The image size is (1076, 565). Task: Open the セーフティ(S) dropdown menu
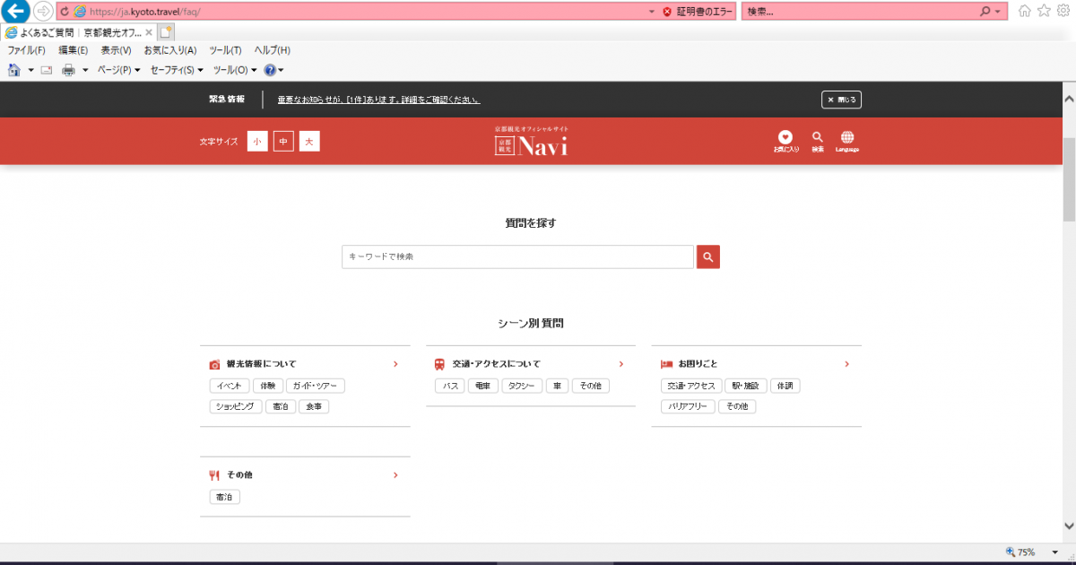click(176, 70)
